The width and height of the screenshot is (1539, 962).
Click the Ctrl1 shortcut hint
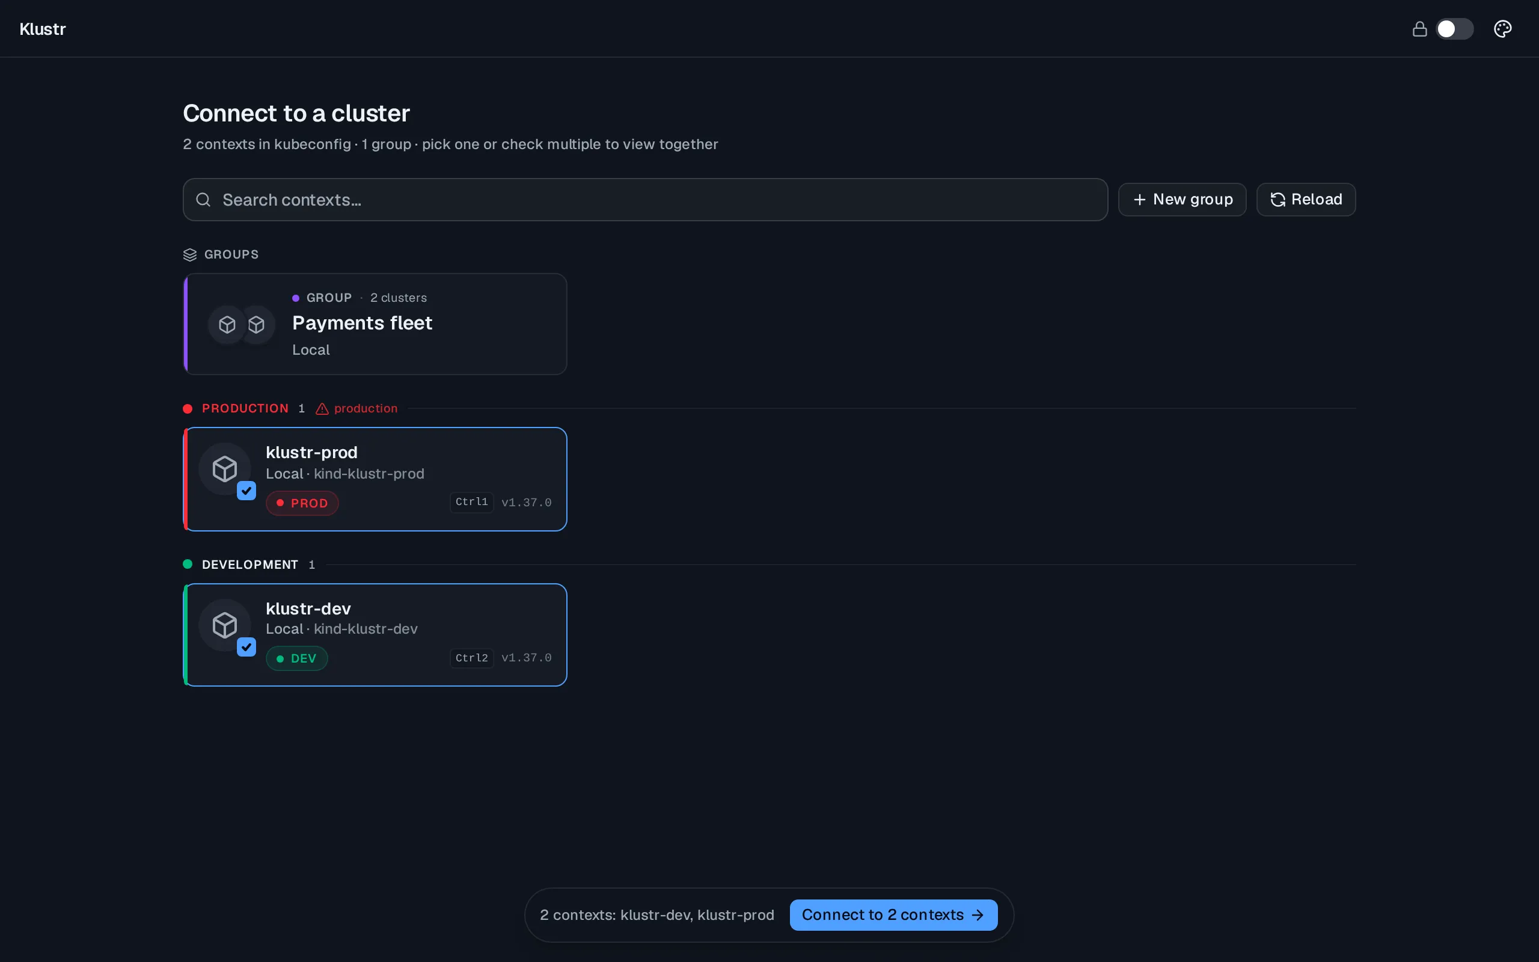(471, 502)
